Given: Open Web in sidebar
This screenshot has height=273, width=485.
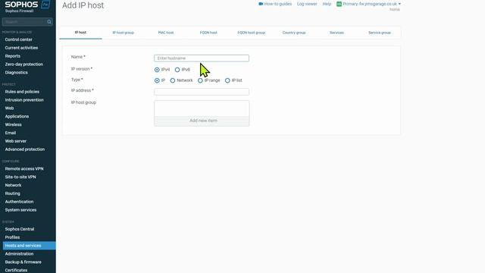Looking at the screenshot, I should click(x=9, y=108).
